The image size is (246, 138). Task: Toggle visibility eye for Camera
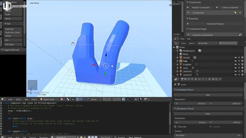236,58
